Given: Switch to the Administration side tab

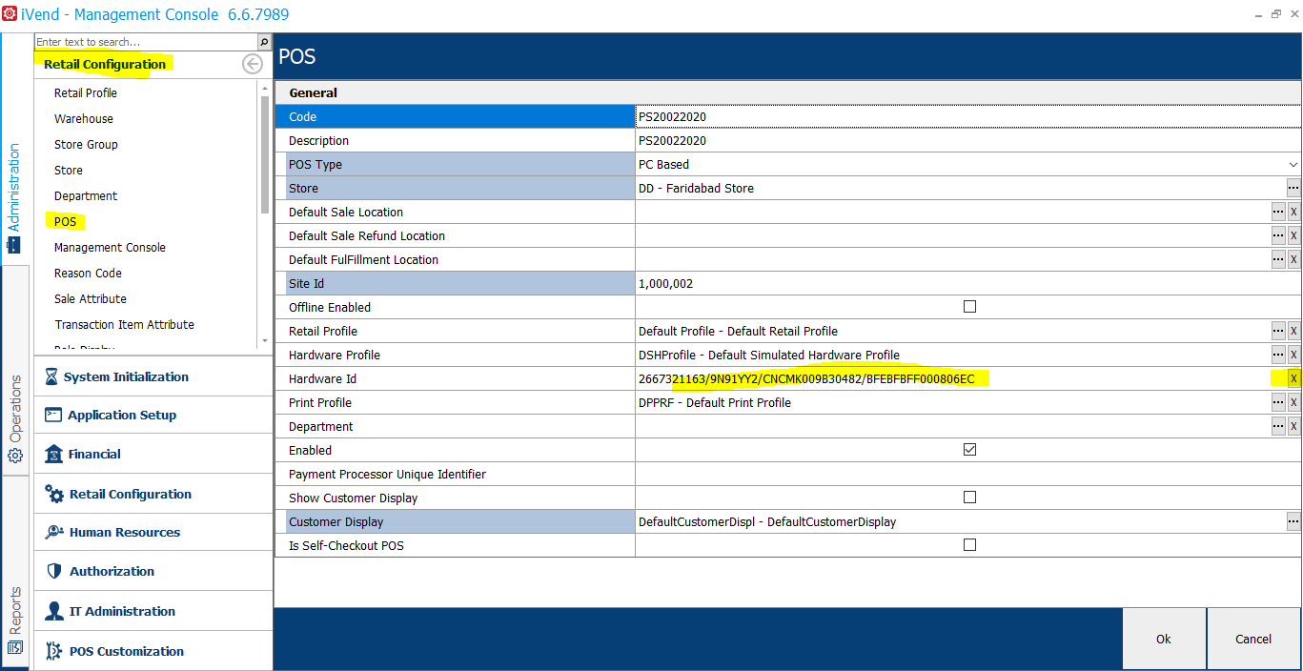Looking at the screenshot, I should pos(14,197).
